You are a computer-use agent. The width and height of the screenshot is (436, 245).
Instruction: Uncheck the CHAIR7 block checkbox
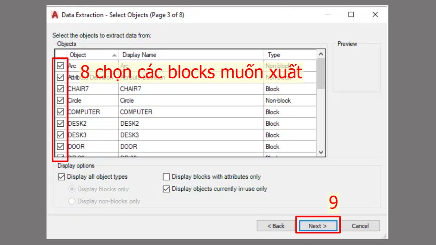pyautogui.click(x=60, y=89)
